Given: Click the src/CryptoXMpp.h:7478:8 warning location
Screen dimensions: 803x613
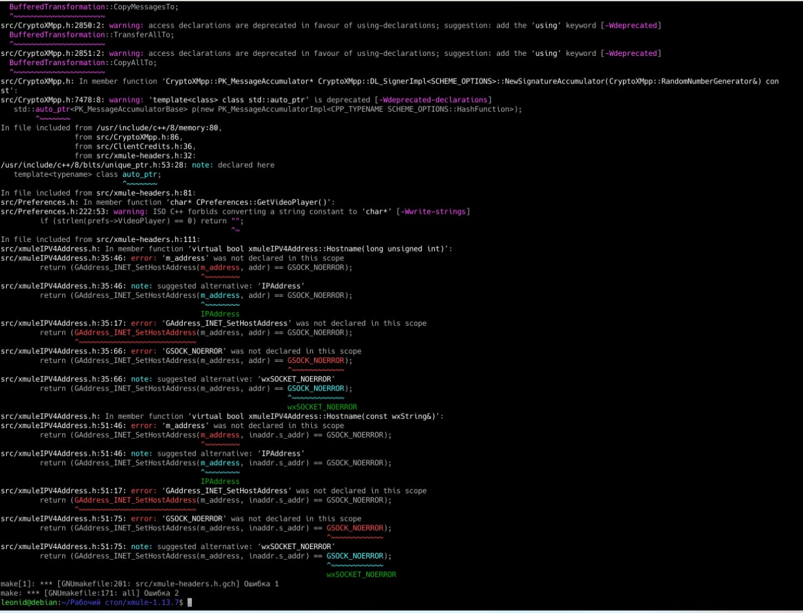Looking at the screenshot, I should tap(53, 100).
